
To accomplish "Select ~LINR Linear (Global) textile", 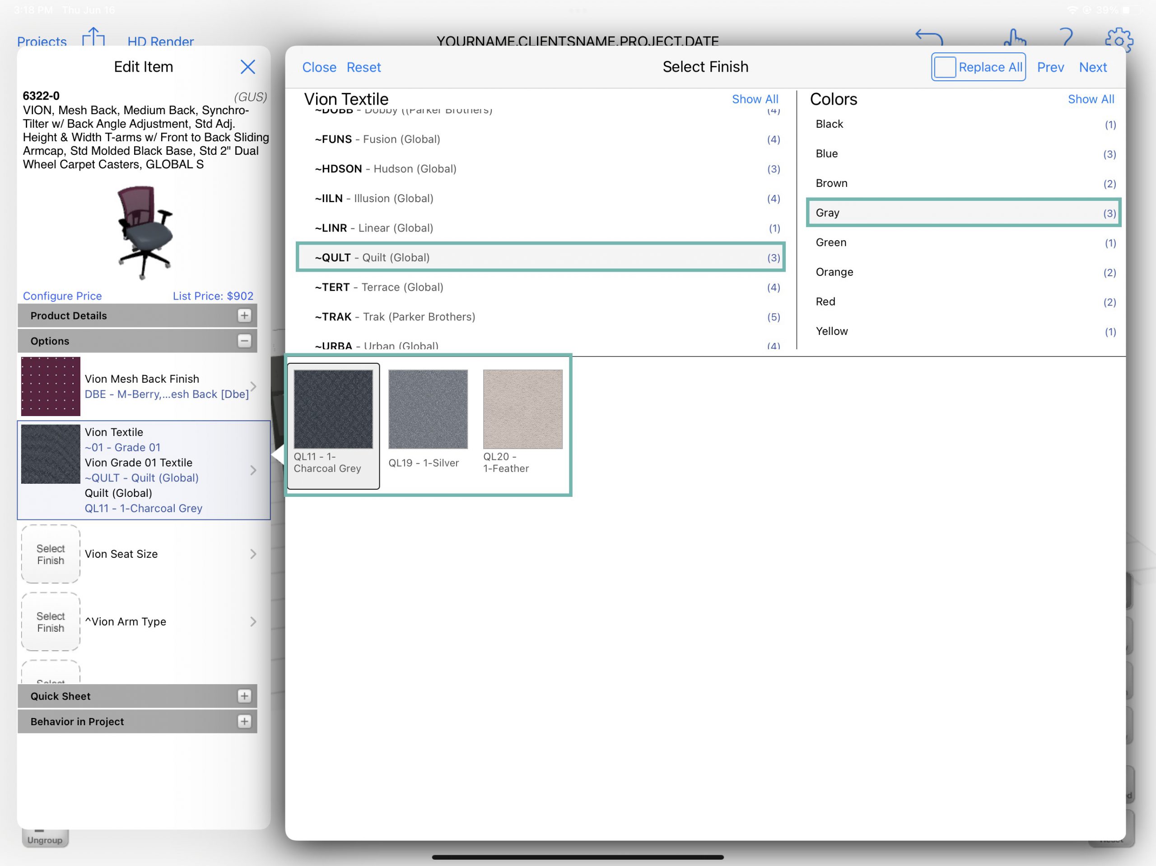I will [x=541, y=228].
